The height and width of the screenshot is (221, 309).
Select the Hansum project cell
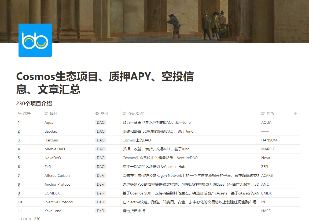(68, 140)
